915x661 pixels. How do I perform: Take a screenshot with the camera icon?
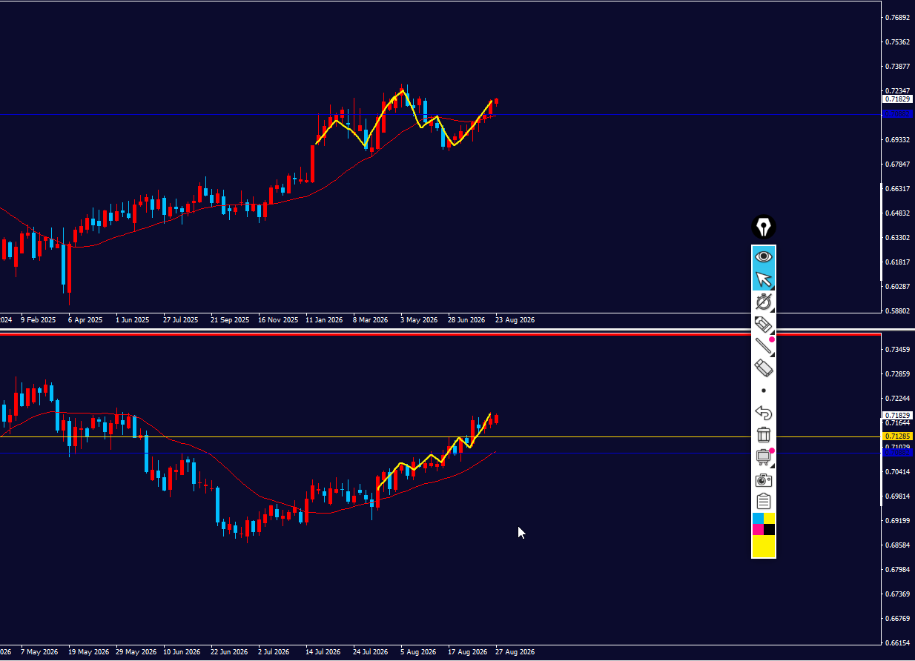(x=764, y=480)
